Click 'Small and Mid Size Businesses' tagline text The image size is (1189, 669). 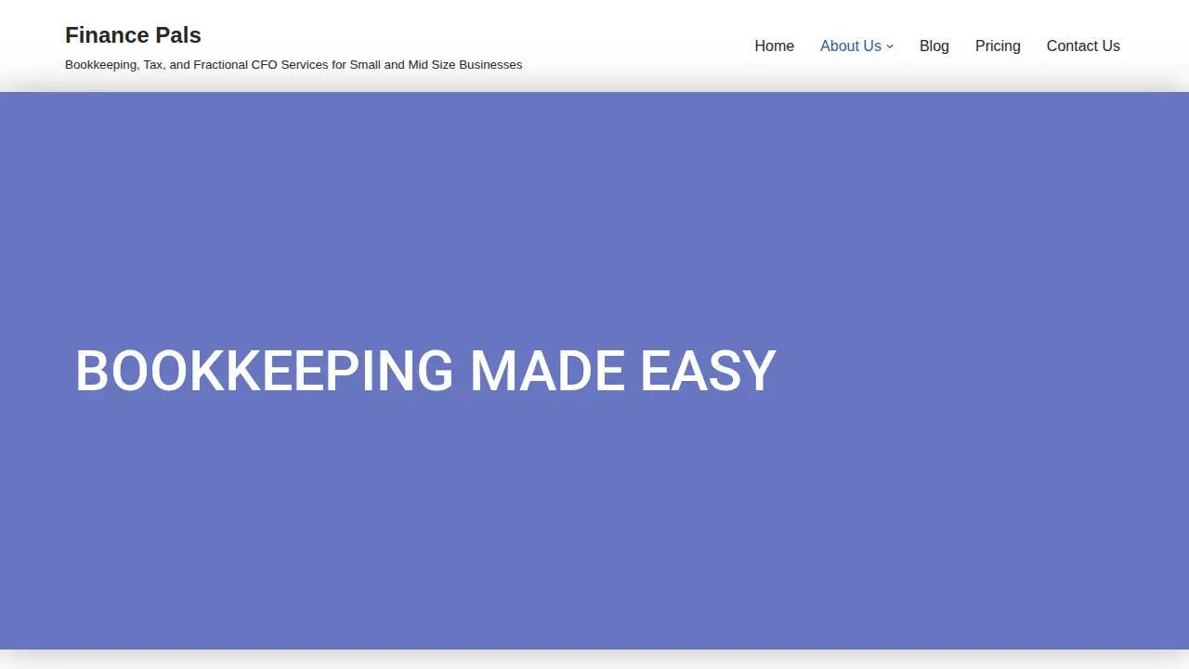[x=436, y=65]
